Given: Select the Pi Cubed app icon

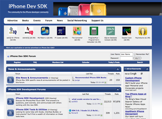Looking at the screenshot, I should point(61,31).
